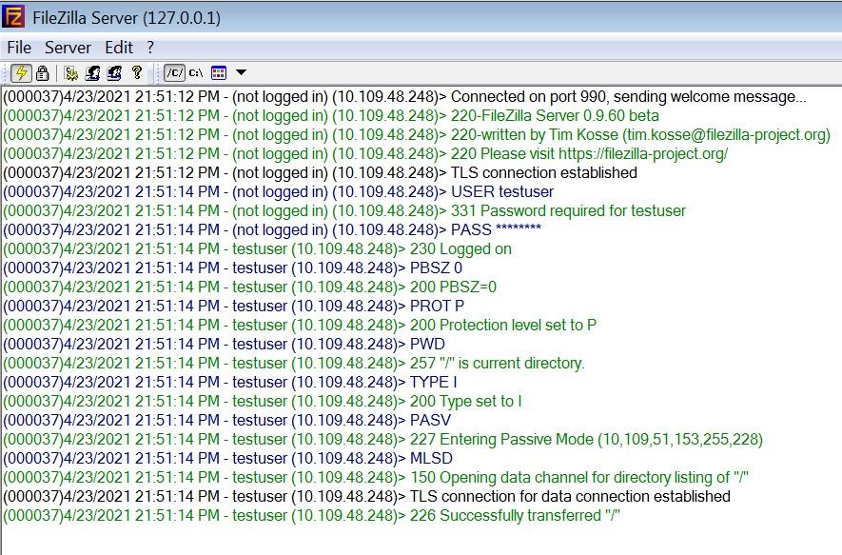Select log line 'PASV'
The width and height of the screenshot is (842, 555).
click(x=227, y=421)
